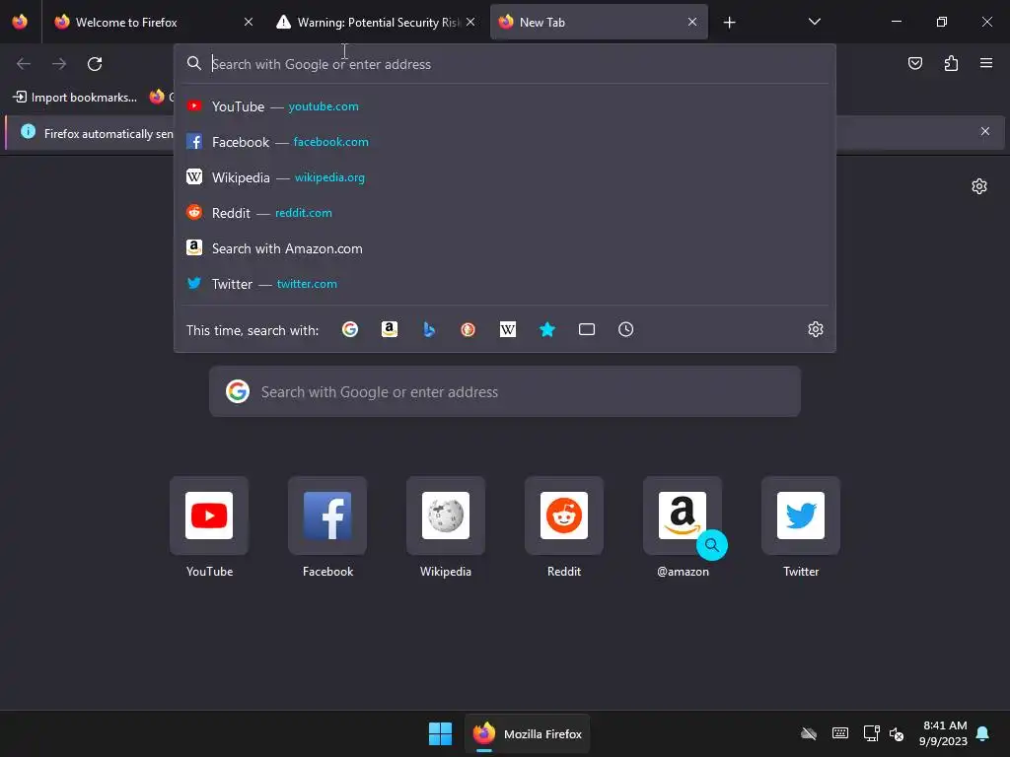The image size is (1010, 757).
Task: Click the network tray icon
Action: 872,733
